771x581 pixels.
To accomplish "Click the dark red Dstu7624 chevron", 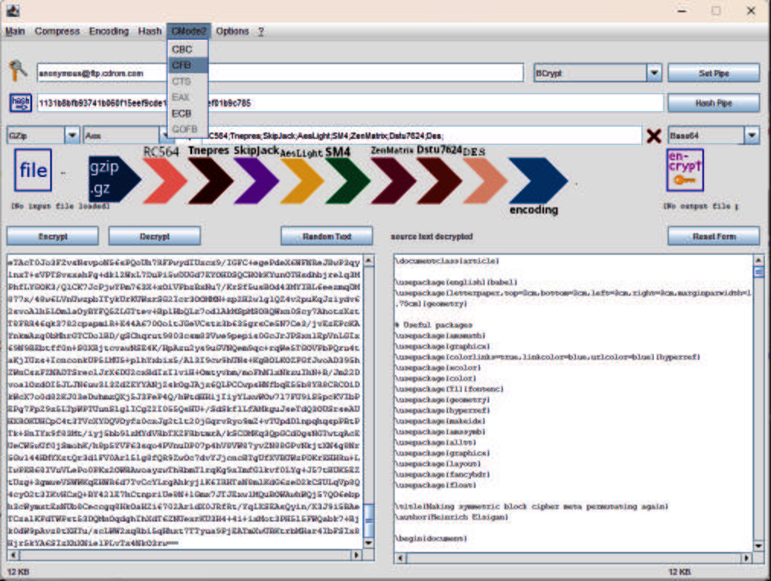I will pos(439,181).
